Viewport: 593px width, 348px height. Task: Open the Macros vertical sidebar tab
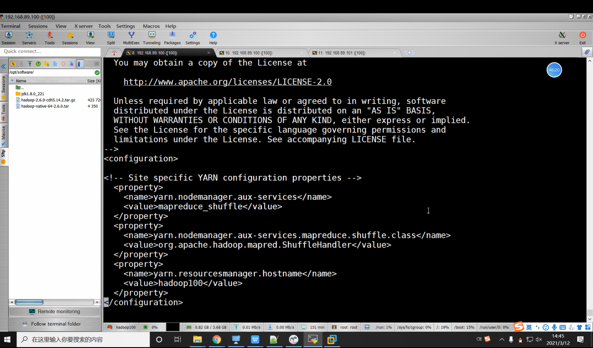(3, 135)
